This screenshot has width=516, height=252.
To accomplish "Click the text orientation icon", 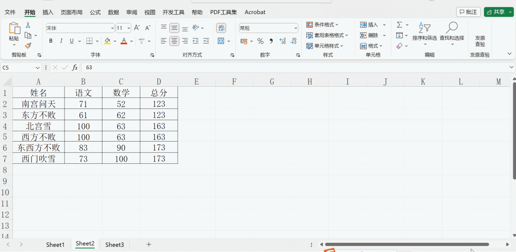I will coord(196,28).
